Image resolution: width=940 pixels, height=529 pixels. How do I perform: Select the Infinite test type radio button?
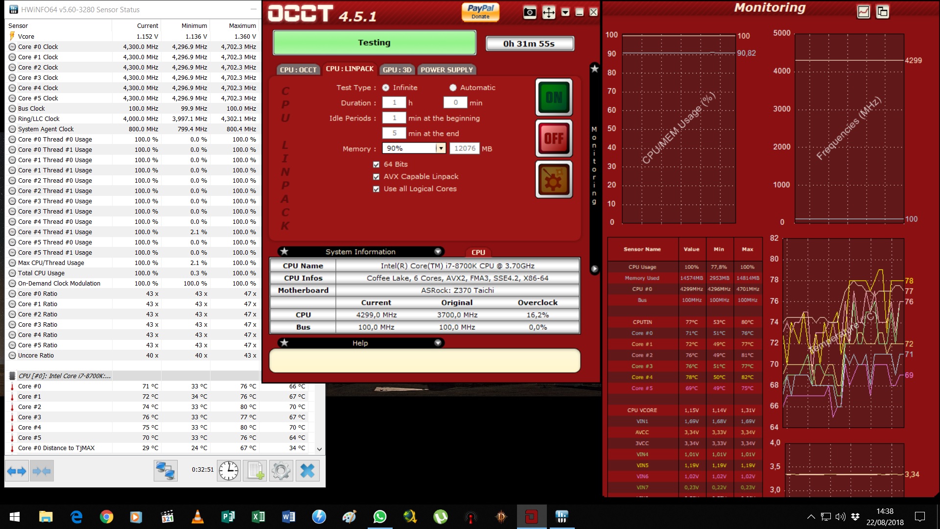(x=386, y=88)
